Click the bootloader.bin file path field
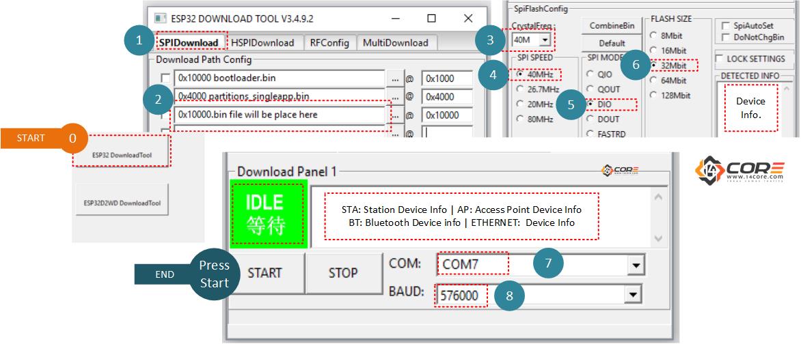Image resolution: width=801 pixels, height=344 pixels. coord(279,78)
